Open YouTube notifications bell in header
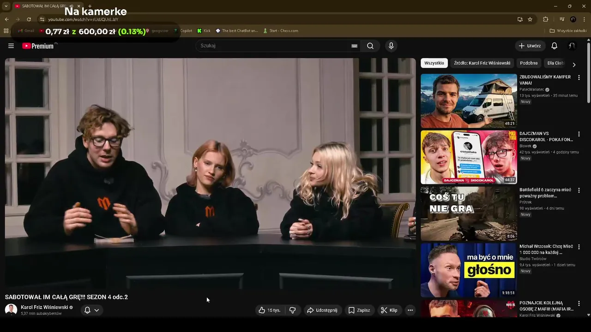Screen dimensions: 591x332 (x=555, y=46)
